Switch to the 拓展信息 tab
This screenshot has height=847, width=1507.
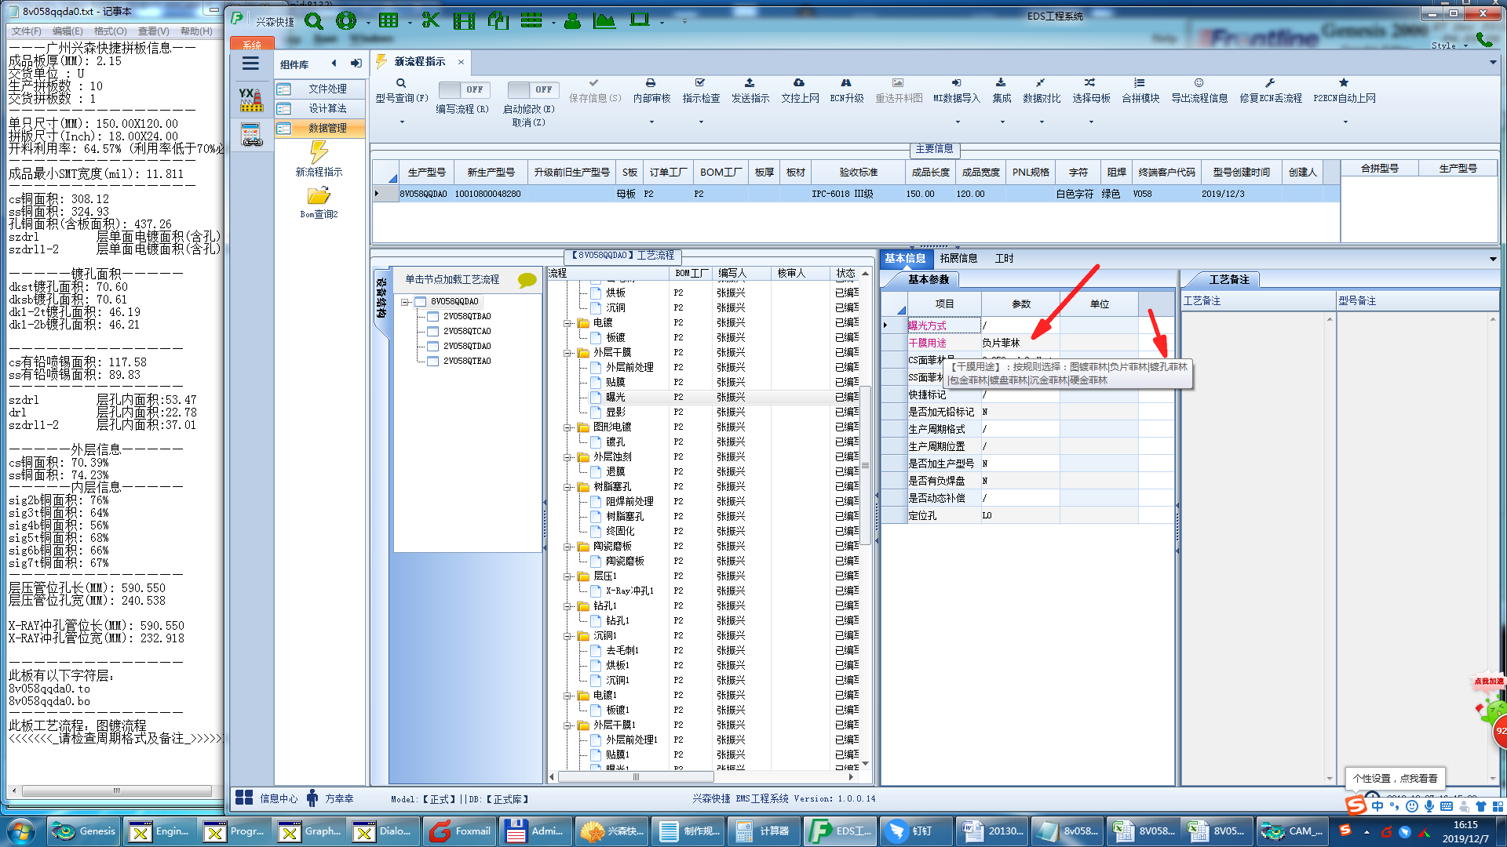[958, 259]
